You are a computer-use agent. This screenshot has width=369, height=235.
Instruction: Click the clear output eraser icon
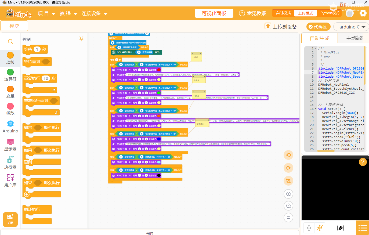(341, 228)
